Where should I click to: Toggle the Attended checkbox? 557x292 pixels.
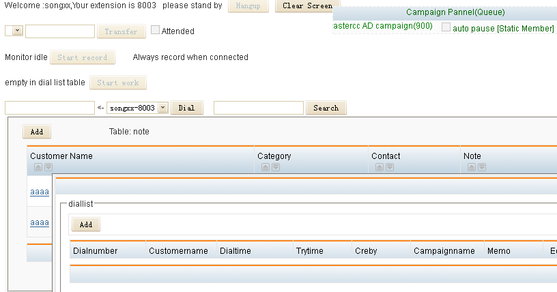click(155, 30)
